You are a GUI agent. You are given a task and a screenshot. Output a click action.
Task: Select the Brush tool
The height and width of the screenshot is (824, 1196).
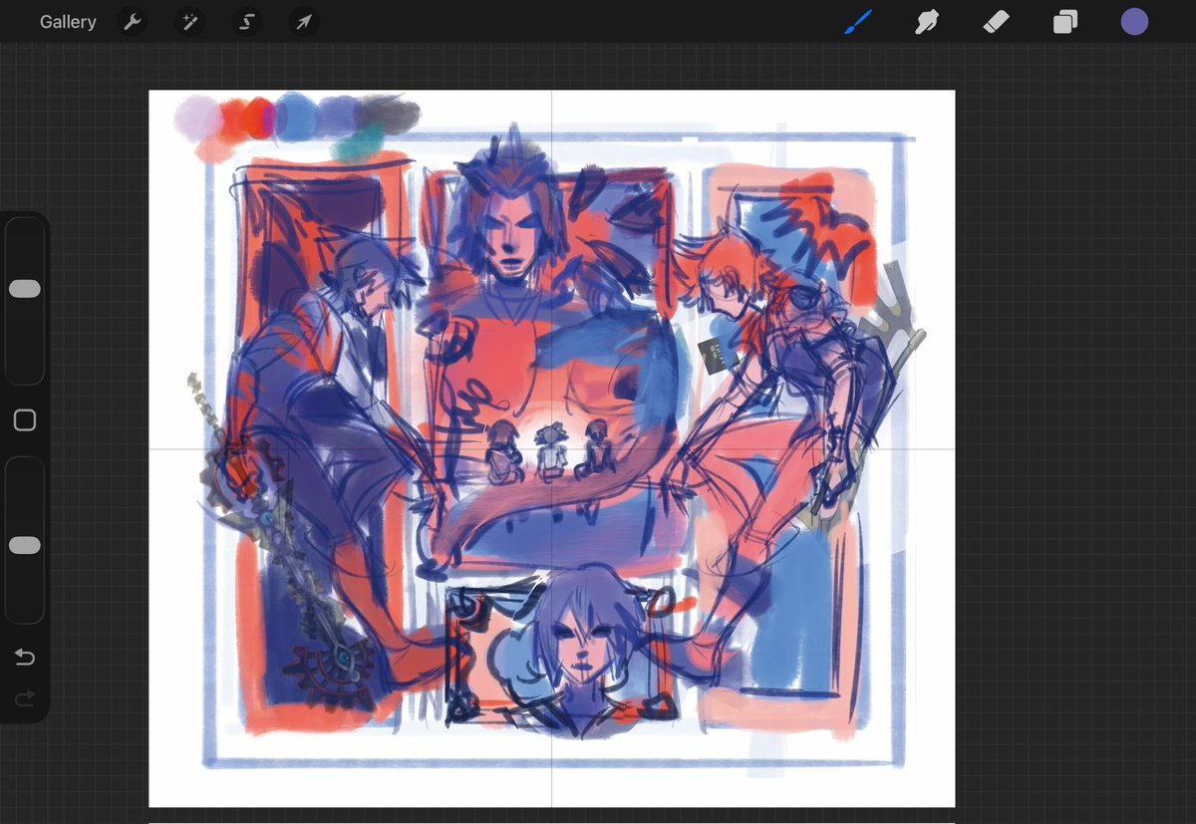point(858,22)
